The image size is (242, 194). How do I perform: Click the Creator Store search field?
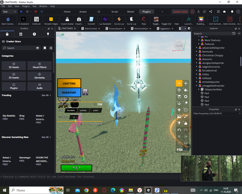[21, 48]
